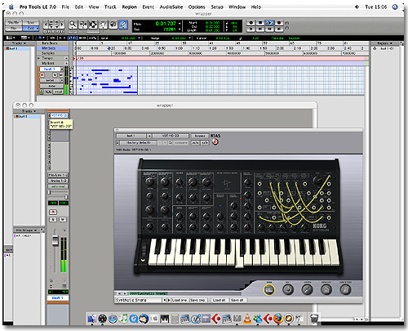The image size is (408, 331).
Task: Open Trash in the Dock
Action: click(x=314, y=318)
